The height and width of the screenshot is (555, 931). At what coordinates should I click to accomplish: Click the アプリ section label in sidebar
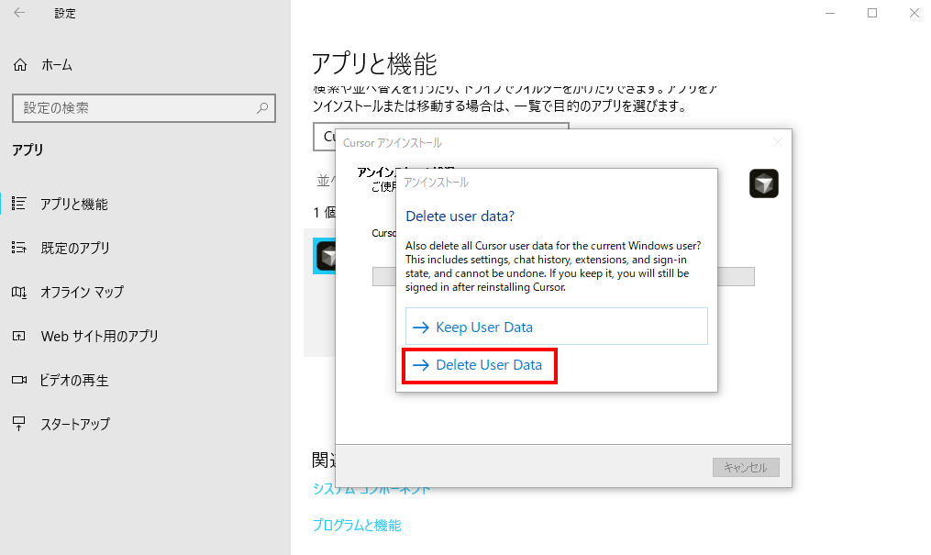click(x=28, y=150)
